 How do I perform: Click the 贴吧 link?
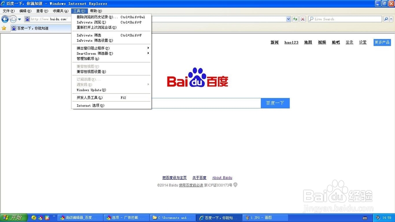click(x=335, y=42)
